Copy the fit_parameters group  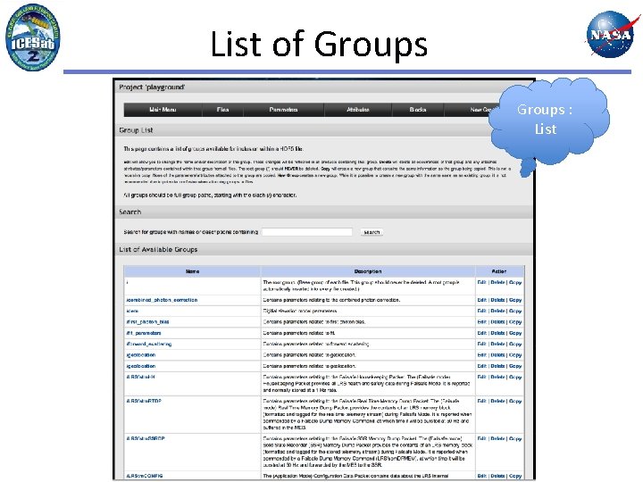(515, 333)
